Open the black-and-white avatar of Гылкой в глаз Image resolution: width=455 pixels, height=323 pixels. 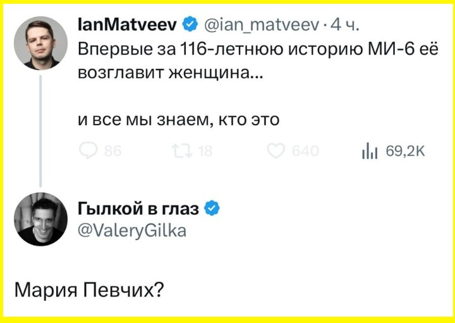point(40,219)
